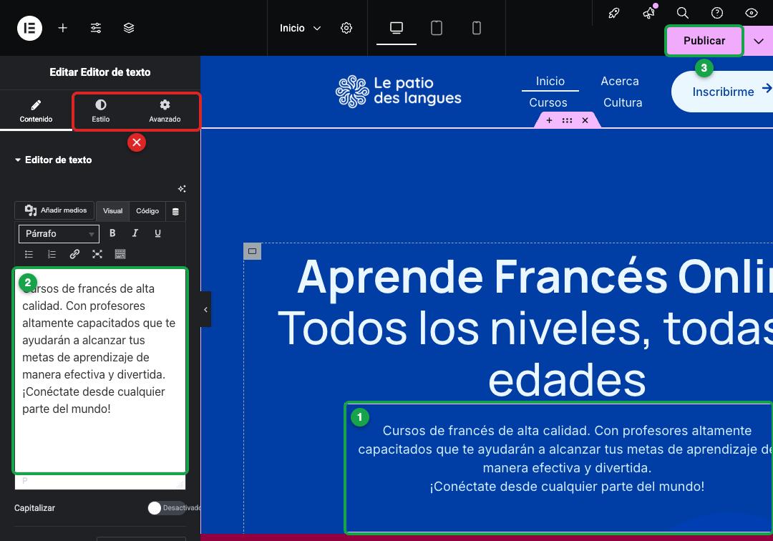Apply underline formatting
This screenshot has height=541, width=773.
[x=157, y=233]
